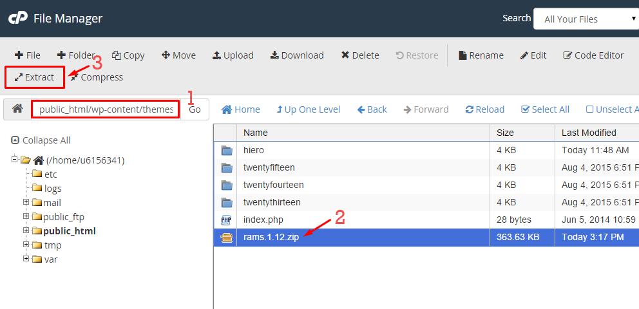
Task: Click Collapse All in folder tree
Action: (41, 140)
